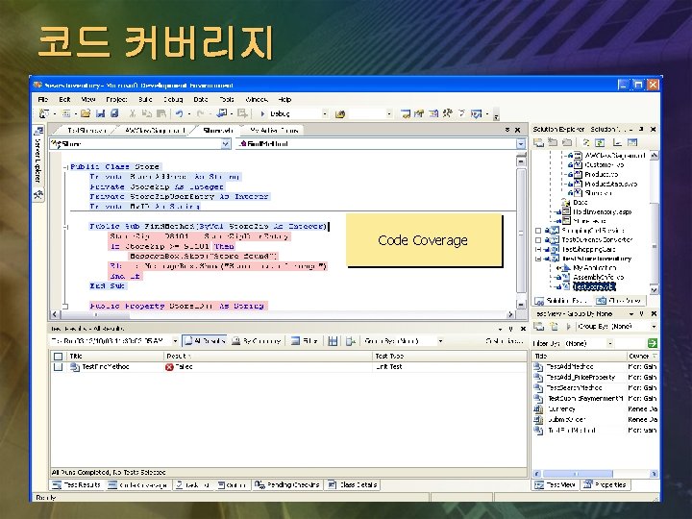
Task: Open the Tools menu
Action: pos(227,99)
